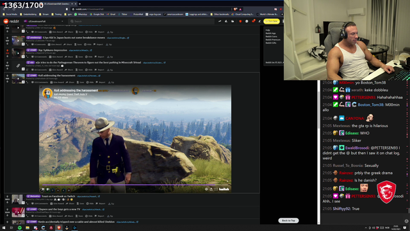Click thumbnail of 13yo Kid in Japan post
Viewport: 410px width, 231px height.
point(18,41)
